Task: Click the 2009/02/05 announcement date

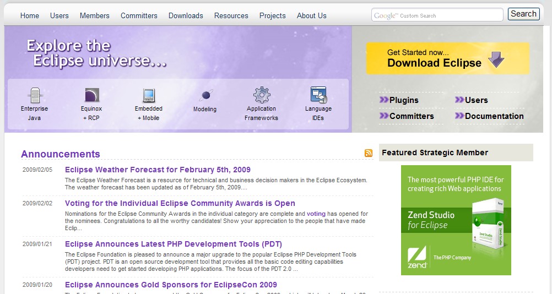Action: [37, 170]
